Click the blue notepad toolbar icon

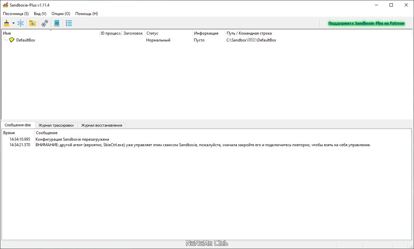(x=57, y=23)
